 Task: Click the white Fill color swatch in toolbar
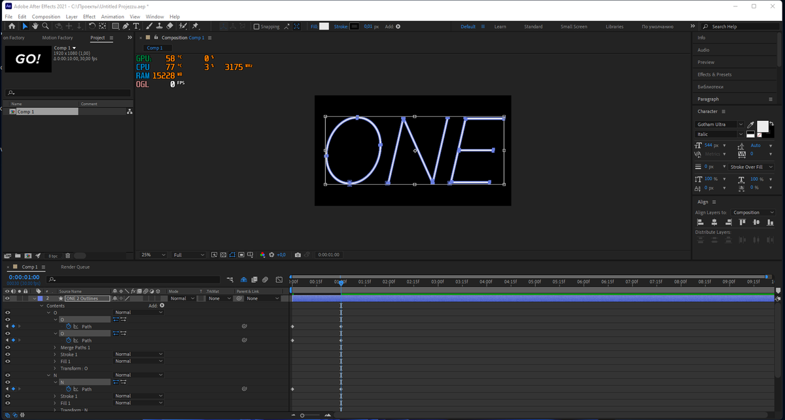tap(324, 27)
